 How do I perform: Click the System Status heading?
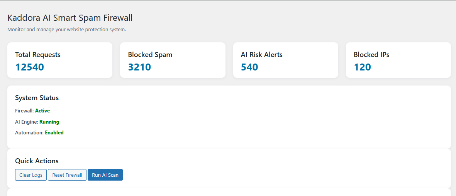(x=37, y=98)
